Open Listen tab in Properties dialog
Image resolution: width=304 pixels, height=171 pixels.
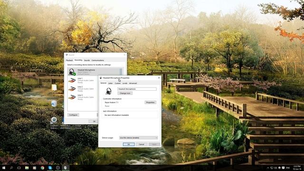110,83
